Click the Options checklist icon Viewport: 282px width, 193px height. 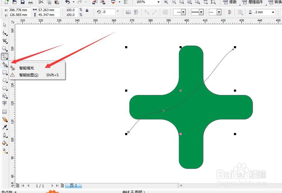click(126, 2)
